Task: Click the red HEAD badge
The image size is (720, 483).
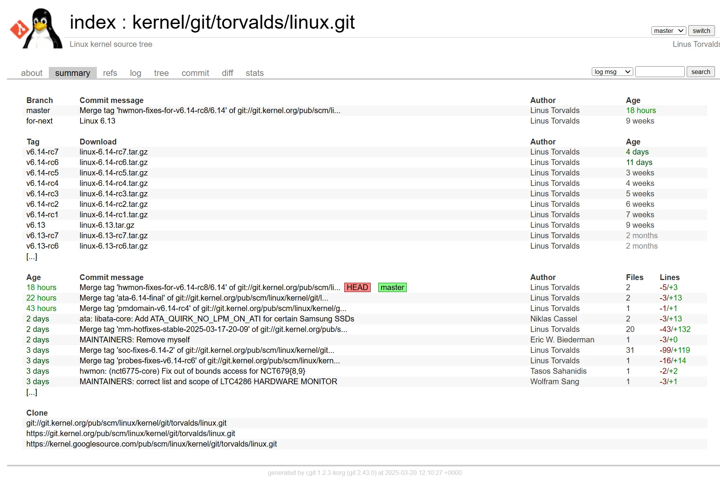Action: pyautogui.click(x=357, y=287)
